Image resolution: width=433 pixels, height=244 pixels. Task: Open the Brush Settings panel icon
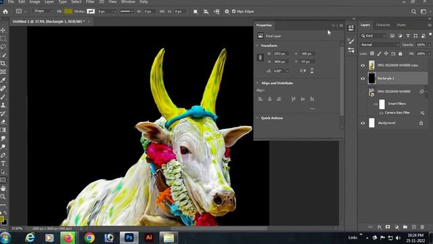[351, 41]
